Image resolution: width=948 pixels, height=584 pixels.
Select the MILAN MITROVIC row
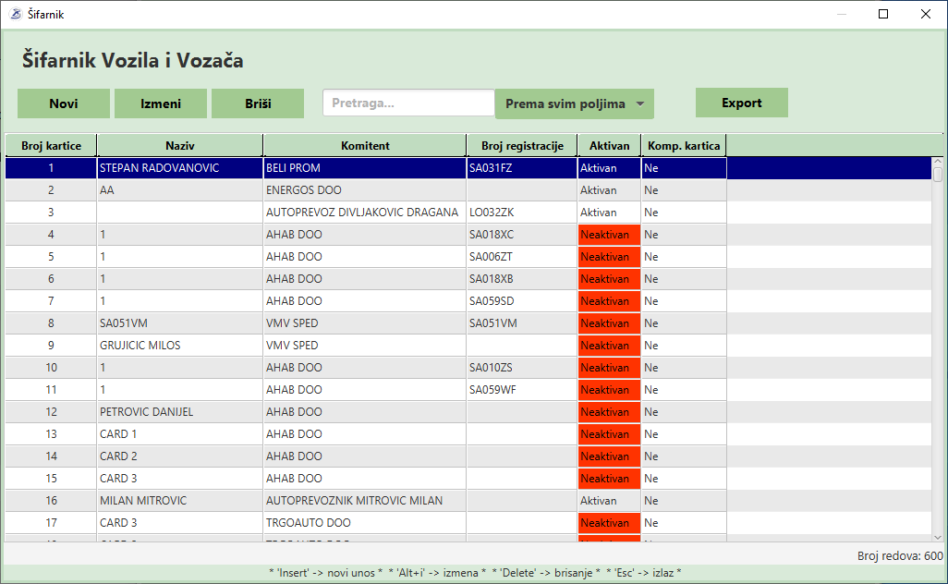(x=143, y=501)
